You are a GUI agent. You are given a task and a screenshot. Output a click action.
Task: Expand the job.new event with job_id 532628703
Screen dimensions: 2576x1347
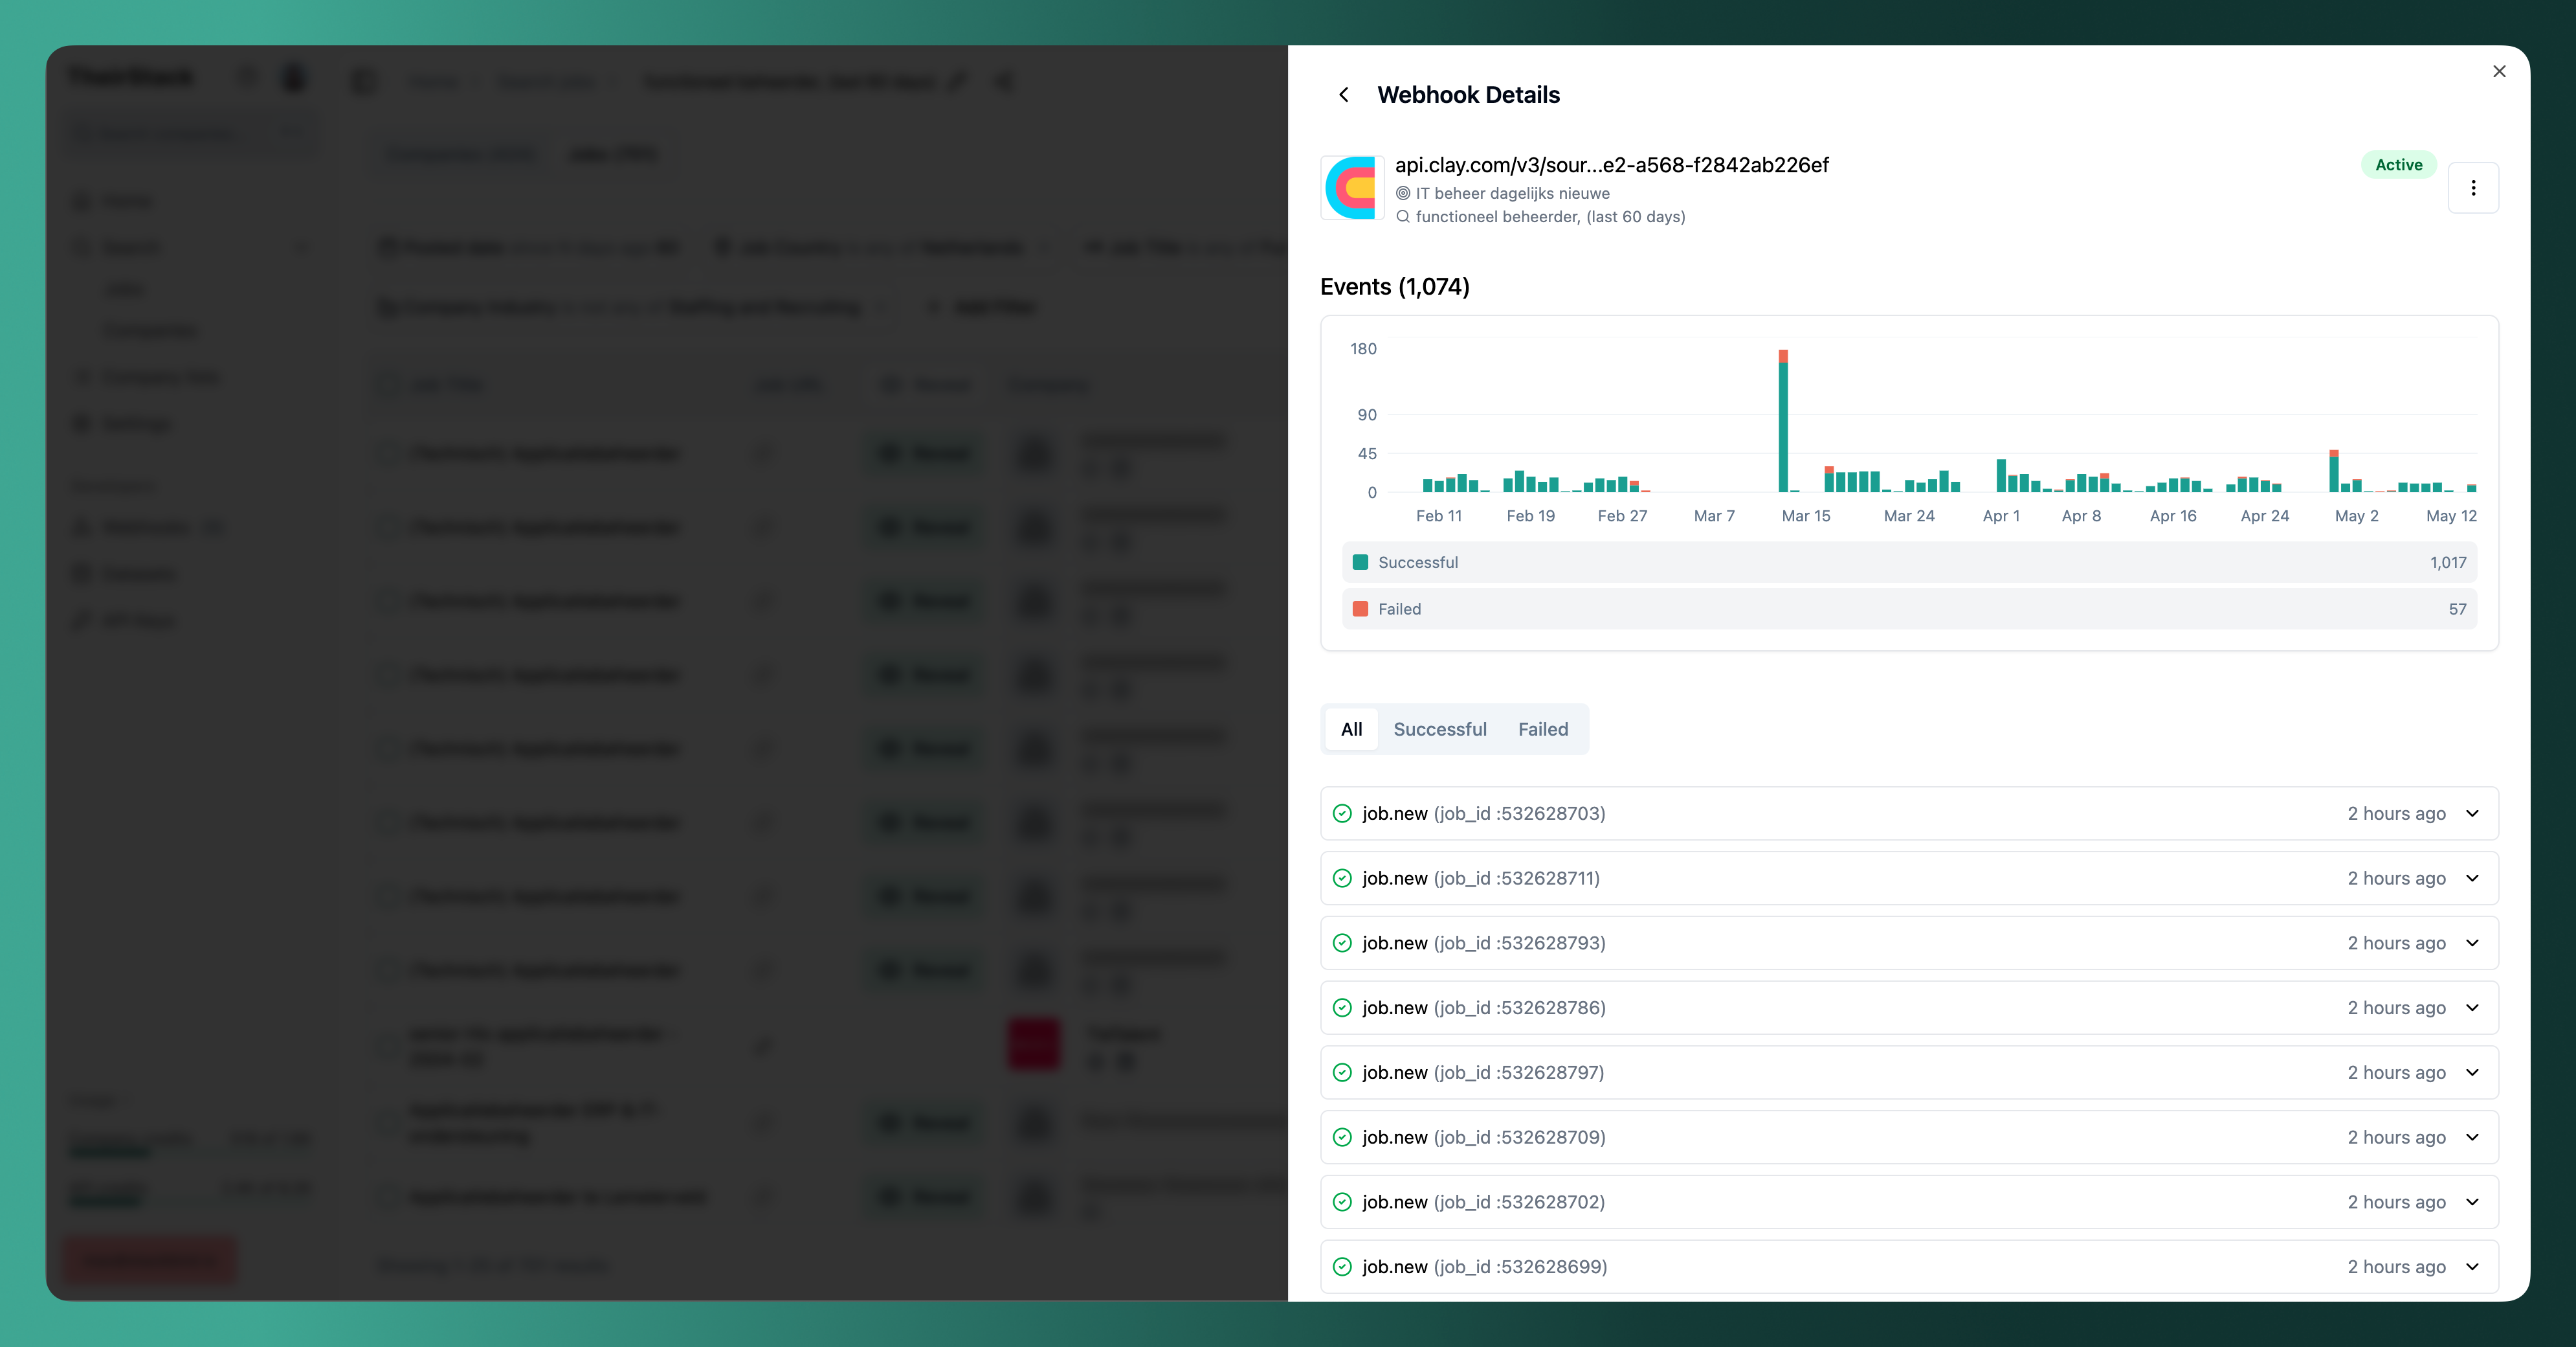2473,813
